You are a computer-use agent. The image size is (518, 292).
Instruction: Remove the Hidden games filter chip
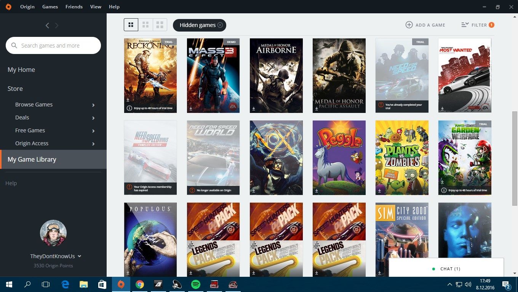[x=220, y=25]
